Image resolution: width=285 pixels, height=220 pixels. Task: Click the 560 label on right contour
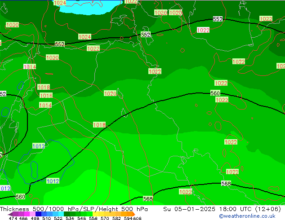pos(215,93)
